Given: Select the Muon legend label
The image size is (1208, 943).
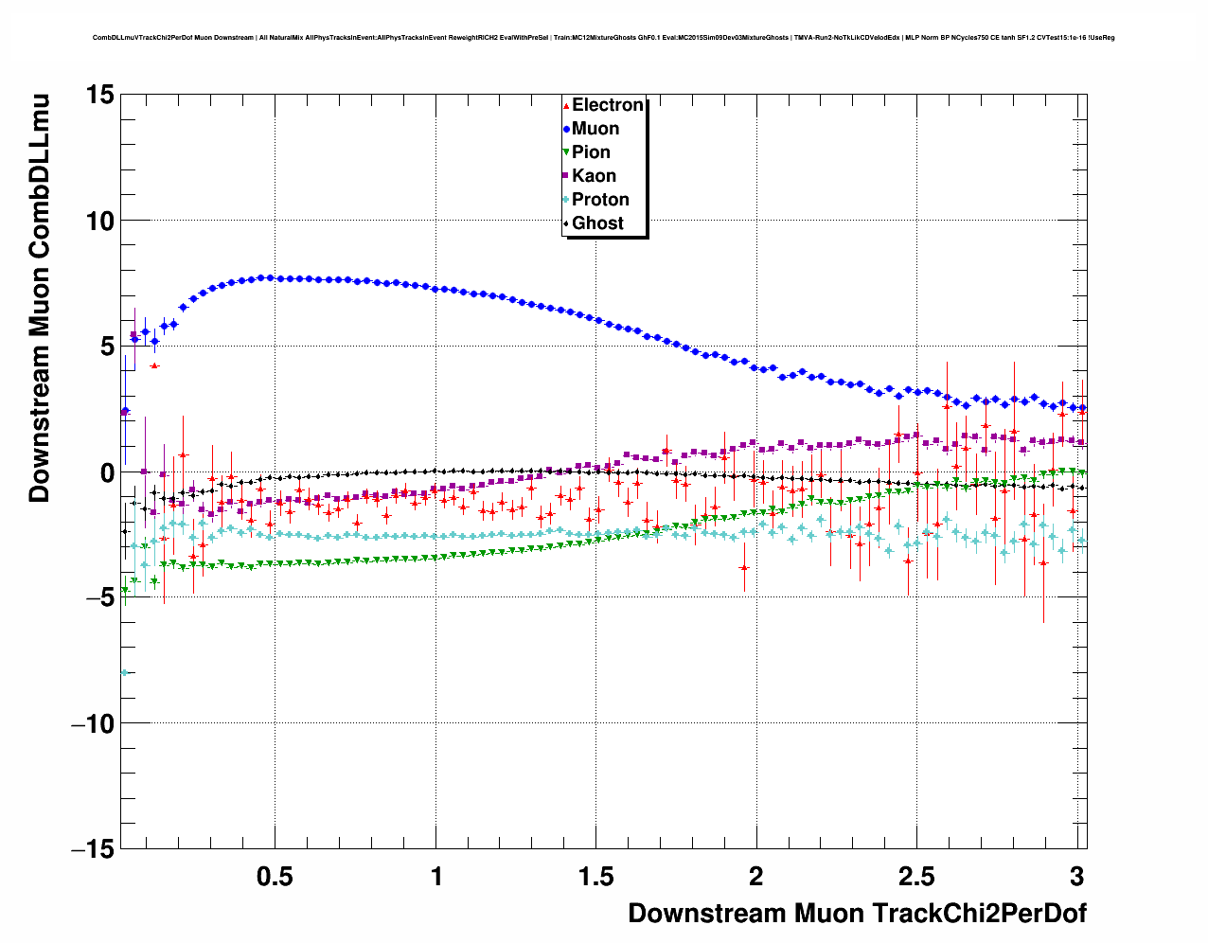Looking at the screenshot, I should tap(595, 129).
